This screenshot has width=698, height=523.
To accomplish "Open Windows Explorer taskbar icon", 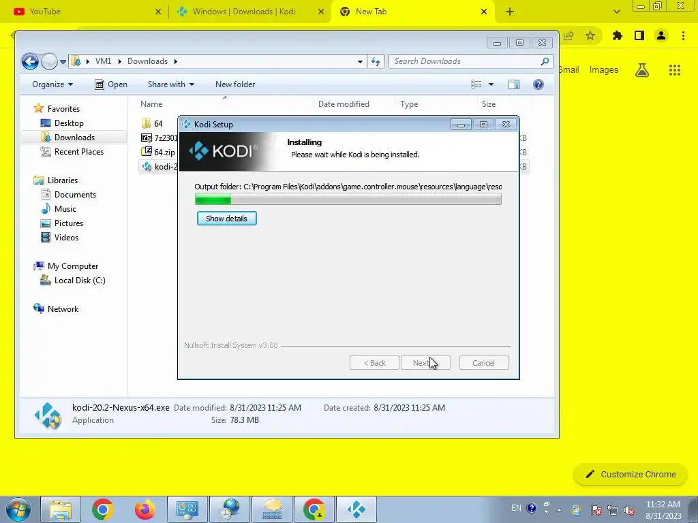I will click(61, 509).
